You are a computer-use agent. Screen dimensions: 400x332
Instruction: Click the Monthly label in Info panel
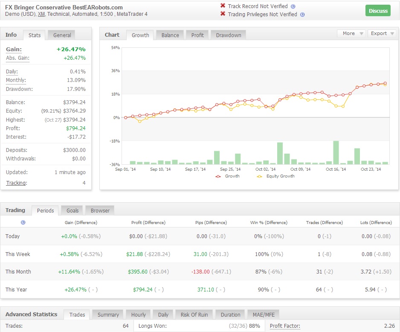click(x=16, y=80)
